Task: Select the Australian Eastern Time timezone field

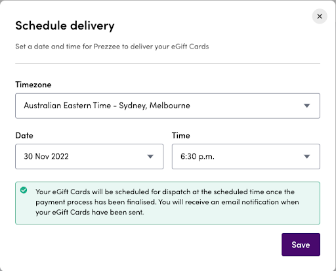Action: 167,106
